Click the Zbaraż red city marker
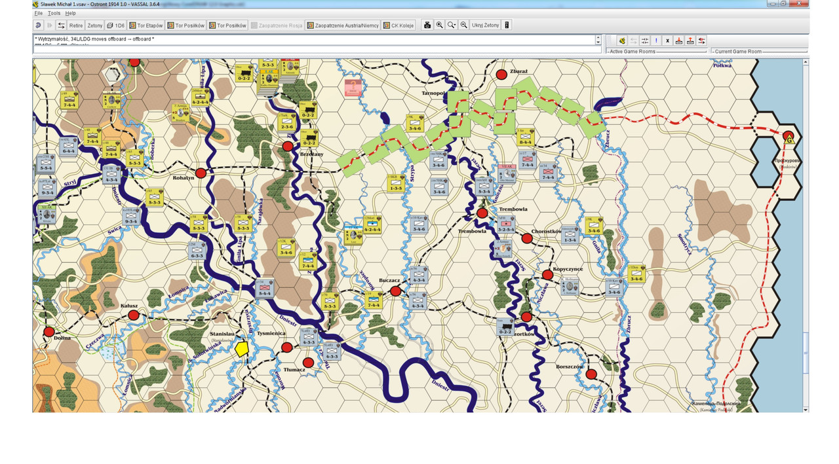The image size is (839, 464). click(x=502, y=75)
